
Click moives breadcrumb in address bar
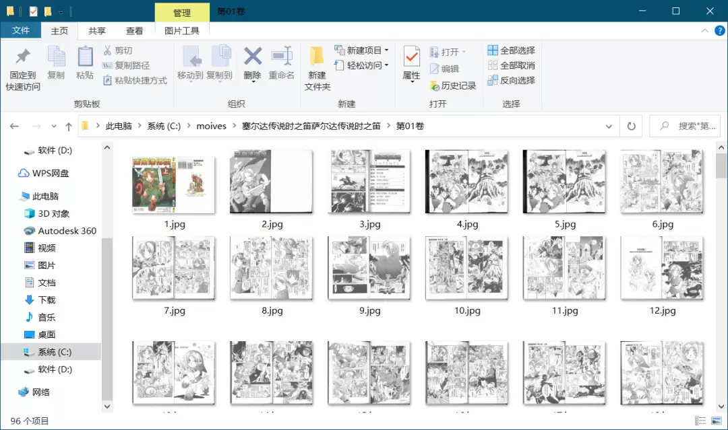(x=211, y=126)
